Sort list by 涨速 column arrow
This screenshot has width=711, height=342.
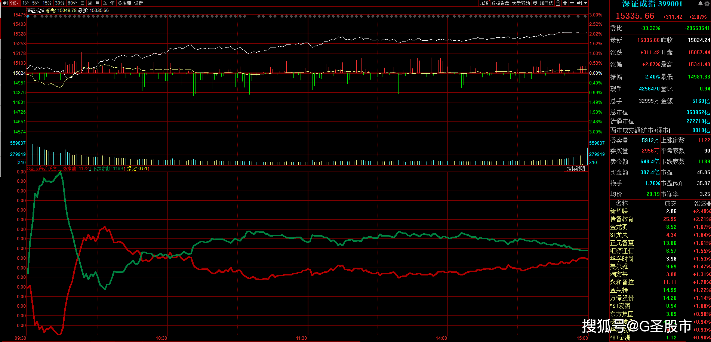click(x=708, y=204)
